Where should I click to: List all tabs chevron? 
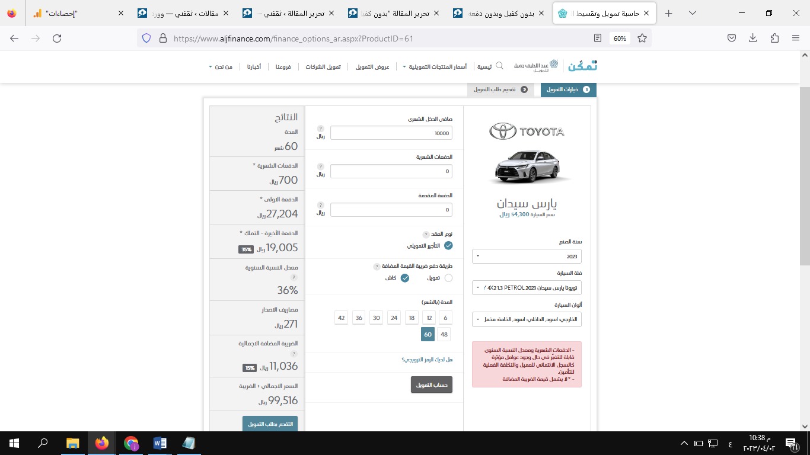[691, 13]
